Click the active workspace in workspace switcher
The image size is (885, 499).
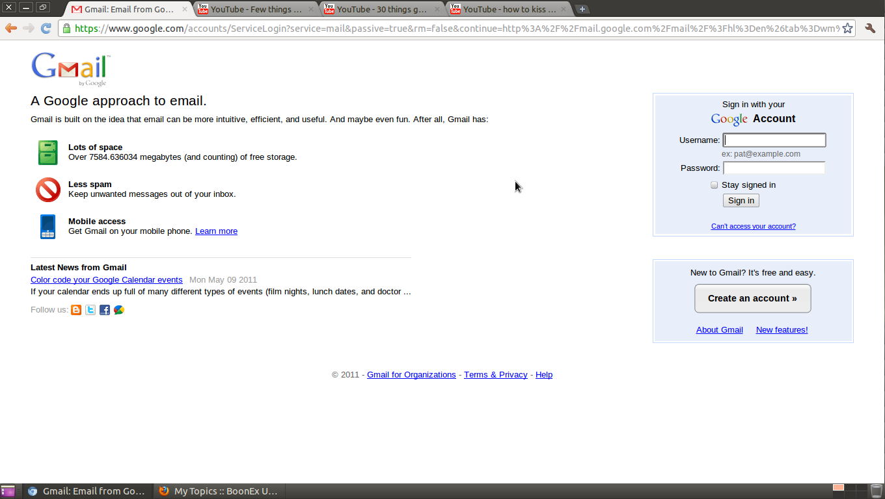pos(838,488)
